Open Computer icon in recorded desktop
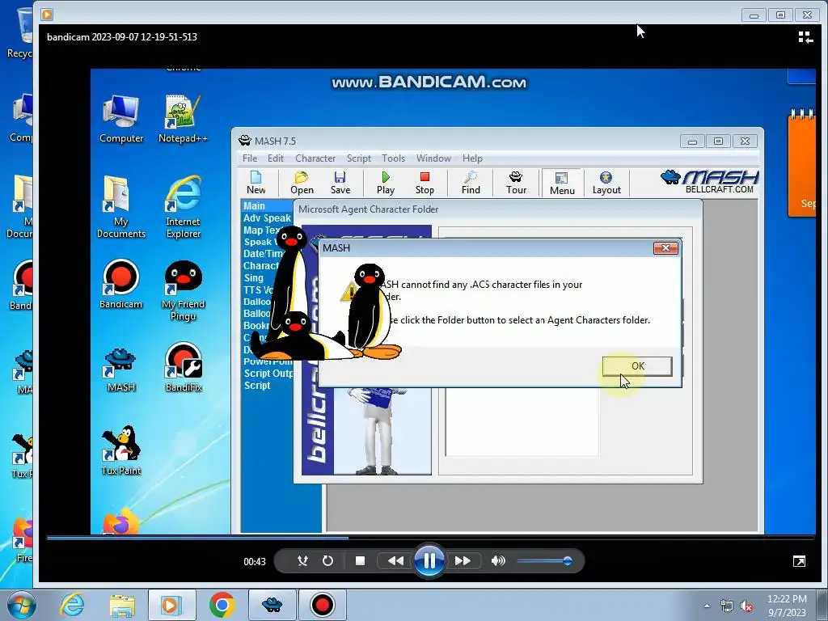The image size is (828, 621). (121, 119)
